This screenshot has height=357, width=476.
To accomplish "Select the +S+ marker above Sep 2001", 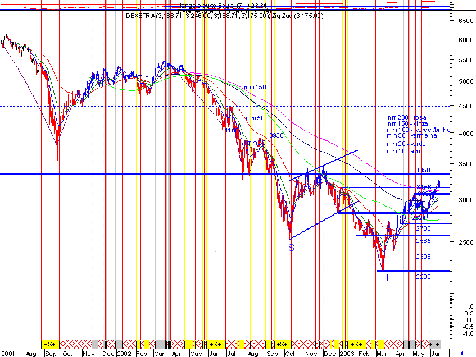I will 50,345.
